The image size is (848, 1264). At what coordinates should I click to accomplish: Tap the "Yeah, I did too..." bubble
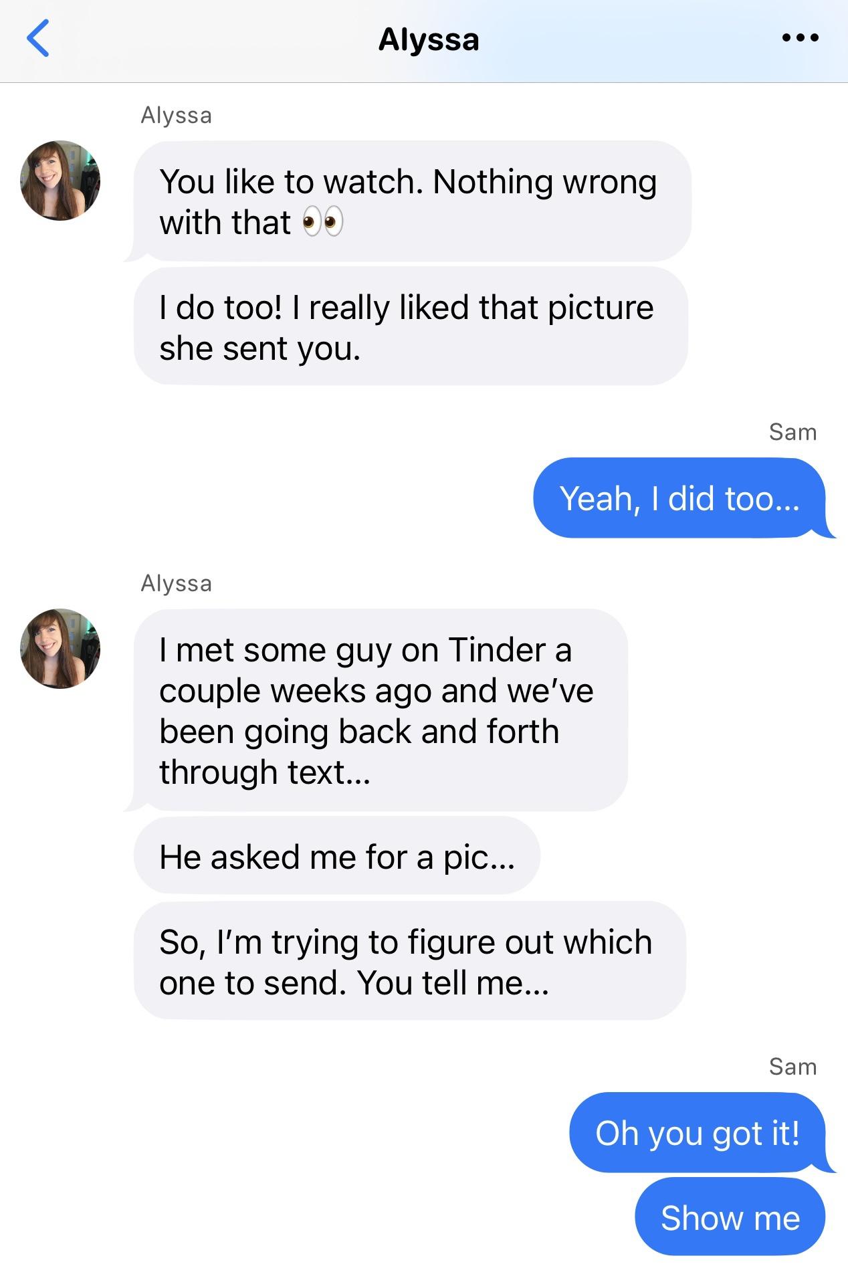pyautogui.click(x=679, y=498)
